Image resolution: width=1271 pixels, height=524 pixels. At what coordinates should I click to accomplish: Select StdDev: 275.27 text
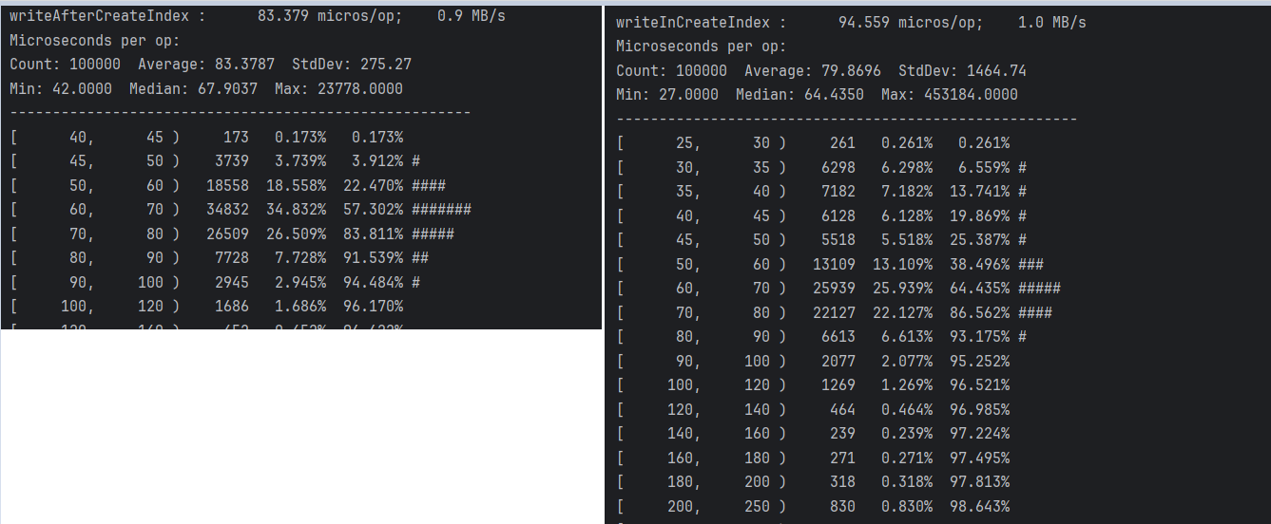coord(352,65)
